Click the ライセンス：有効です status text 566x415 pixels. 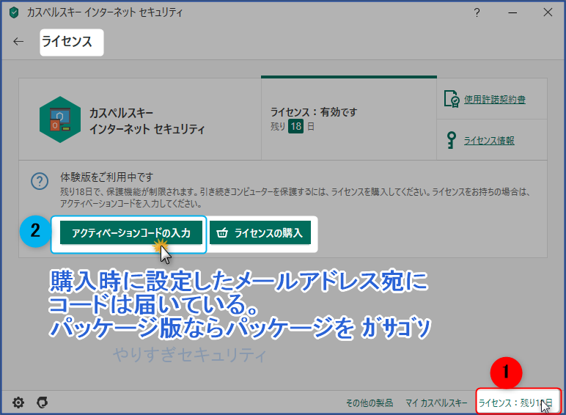coord(314,112)
